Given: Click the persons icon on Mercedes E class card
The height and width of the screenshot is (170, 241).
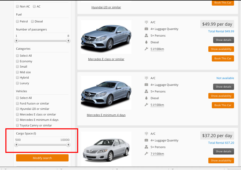Looking at the screenshot, I should click(x=146, y=36).
